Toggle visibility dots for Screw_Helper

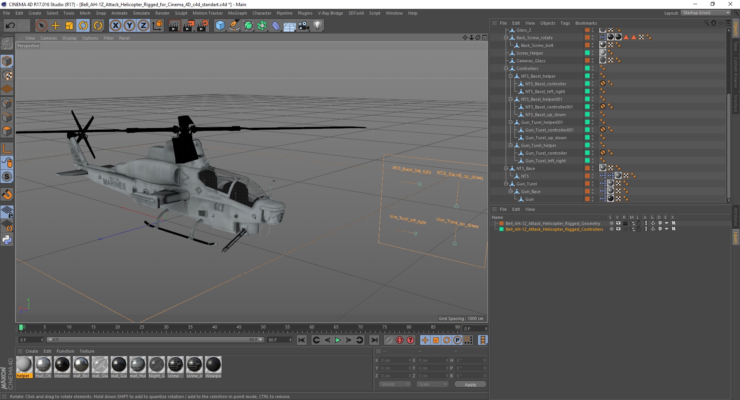coord(593,53)
